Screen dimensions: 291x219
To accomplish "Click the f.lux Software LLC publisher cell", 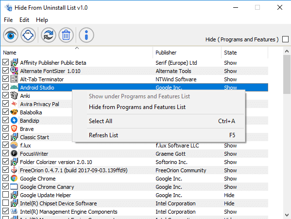I will 177,146.
